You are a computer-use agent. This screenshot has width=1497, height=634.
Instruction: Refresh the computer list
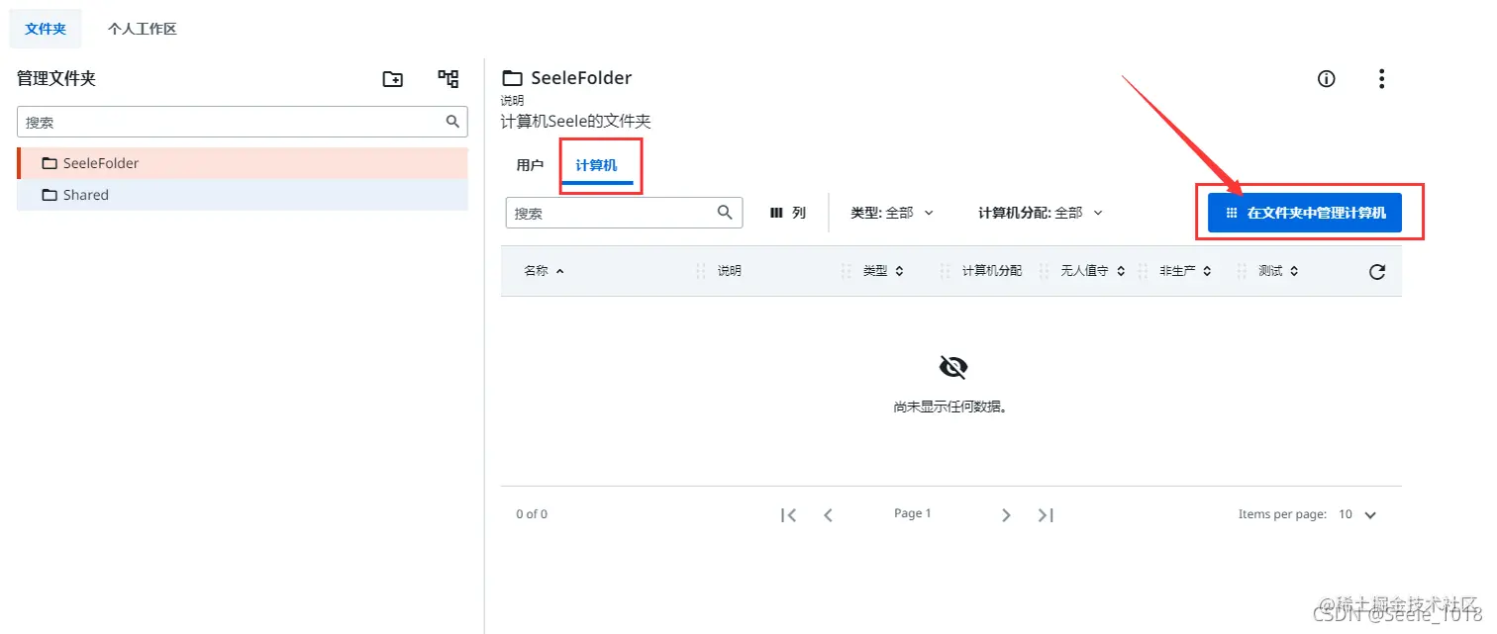click(1376, 270)
